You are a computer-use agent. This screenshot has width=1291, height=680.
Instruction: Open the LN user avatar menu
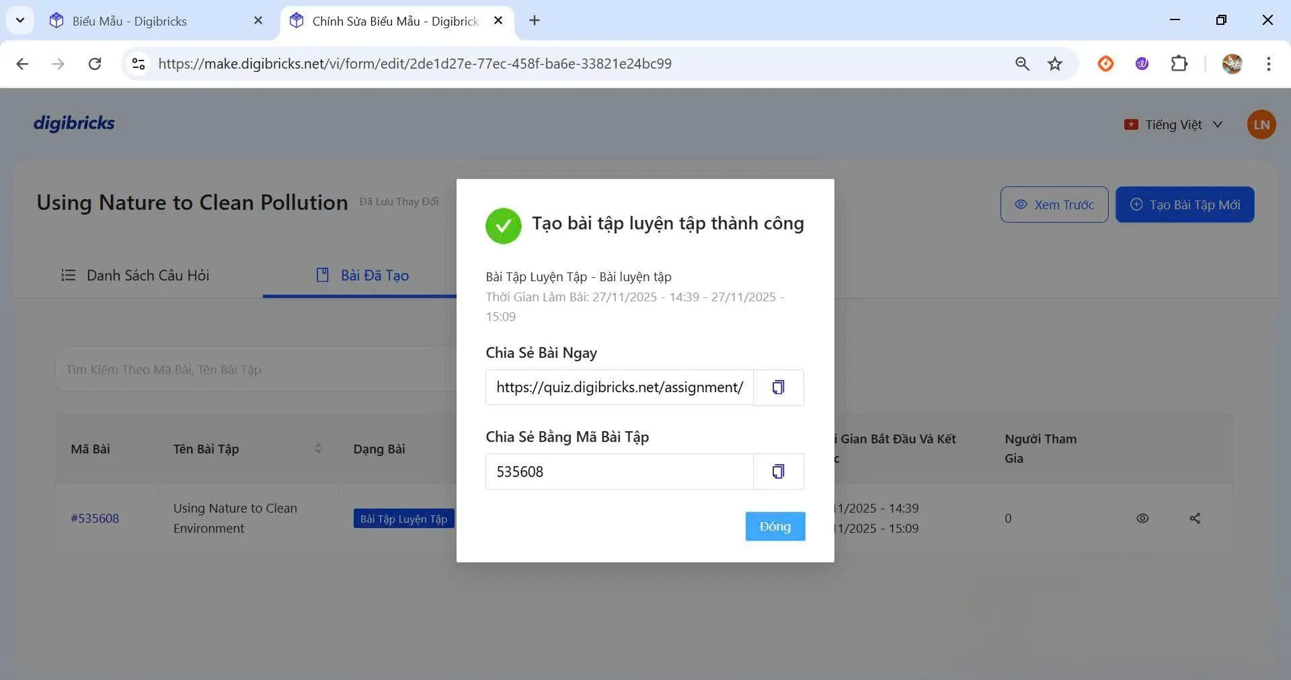click(x=1261, y=125)
